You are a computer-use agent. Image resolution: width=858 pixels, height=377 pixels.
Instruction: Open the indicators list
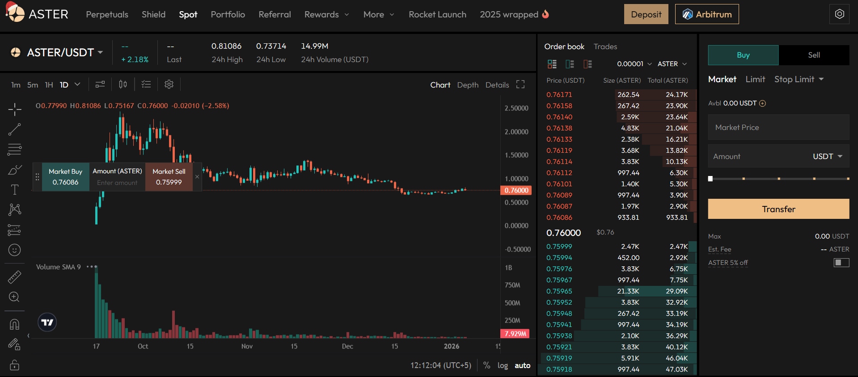pyautogui.click(x=146, y=84)
